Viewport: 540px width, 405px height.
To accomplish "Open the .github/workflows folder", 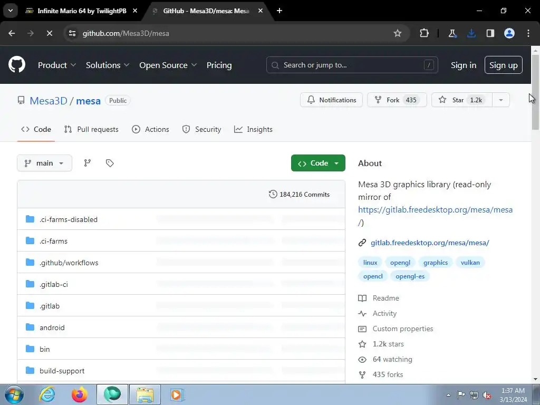I will 69,263.
